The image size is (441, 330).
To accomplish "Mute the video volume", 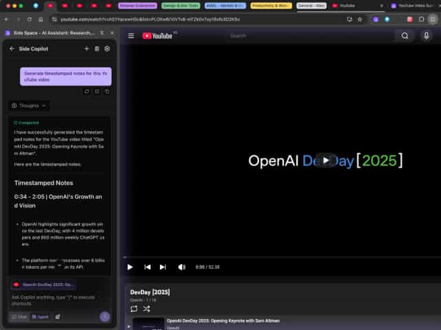I will coord(182,267).
